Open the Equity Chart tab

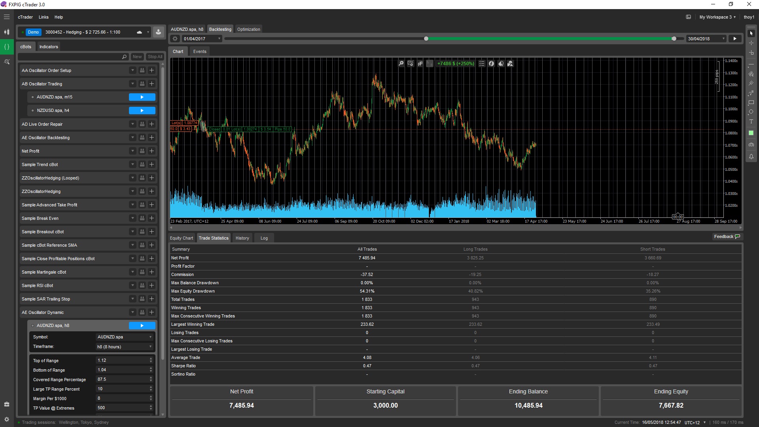click(x=182, y=238)
